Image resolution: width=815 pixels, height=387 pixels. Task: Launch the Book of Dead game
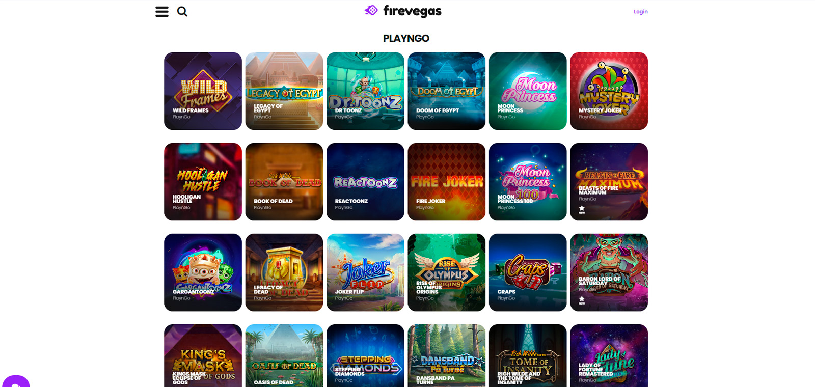(x=284, y=182)
